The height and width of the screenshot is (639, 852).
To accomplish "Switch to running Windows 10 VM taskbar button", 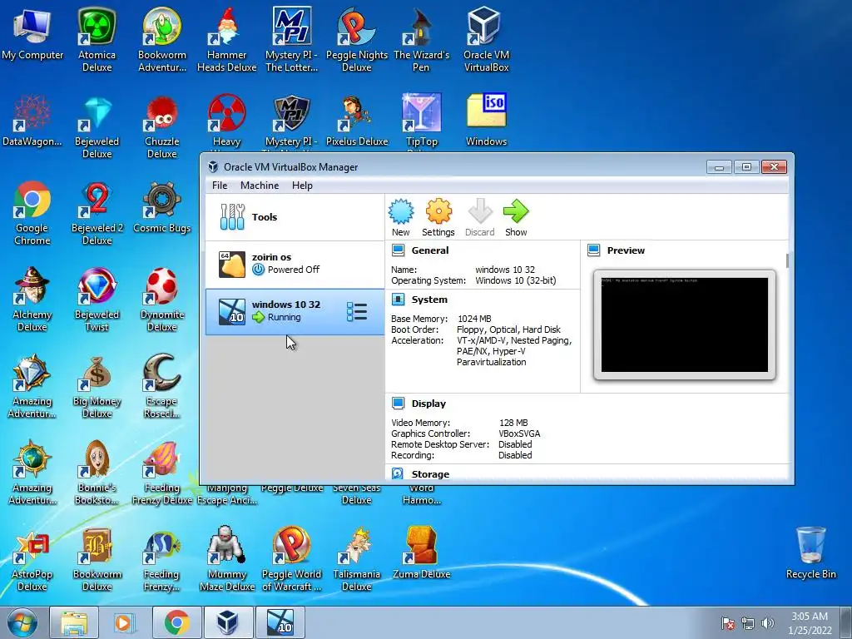I will coord(280,622).
